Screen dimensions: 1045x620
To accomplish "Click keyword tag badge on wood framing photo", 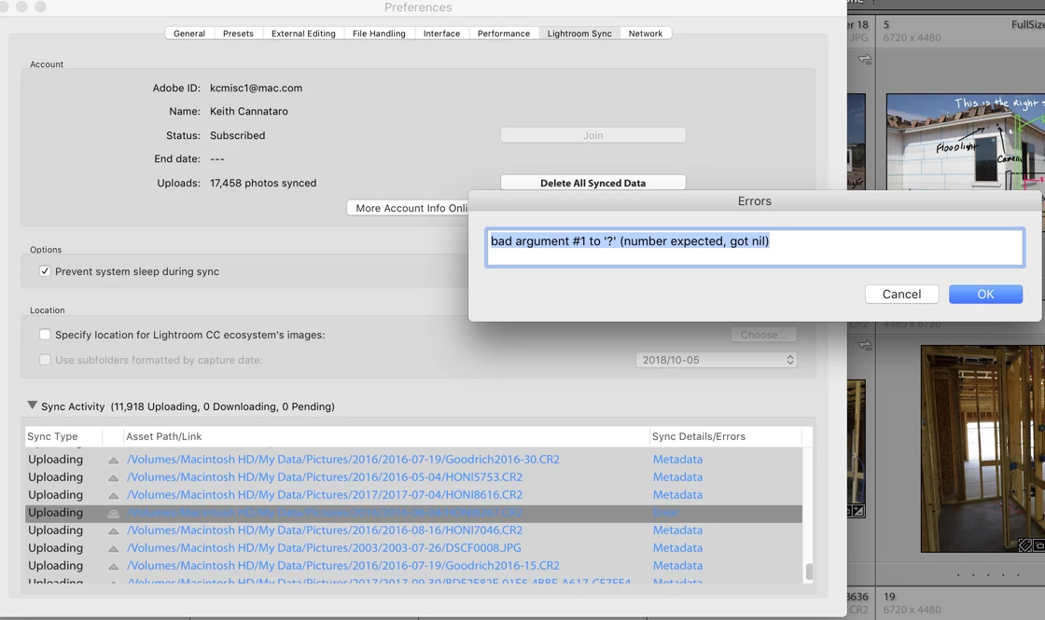I will click(1025, 545).
